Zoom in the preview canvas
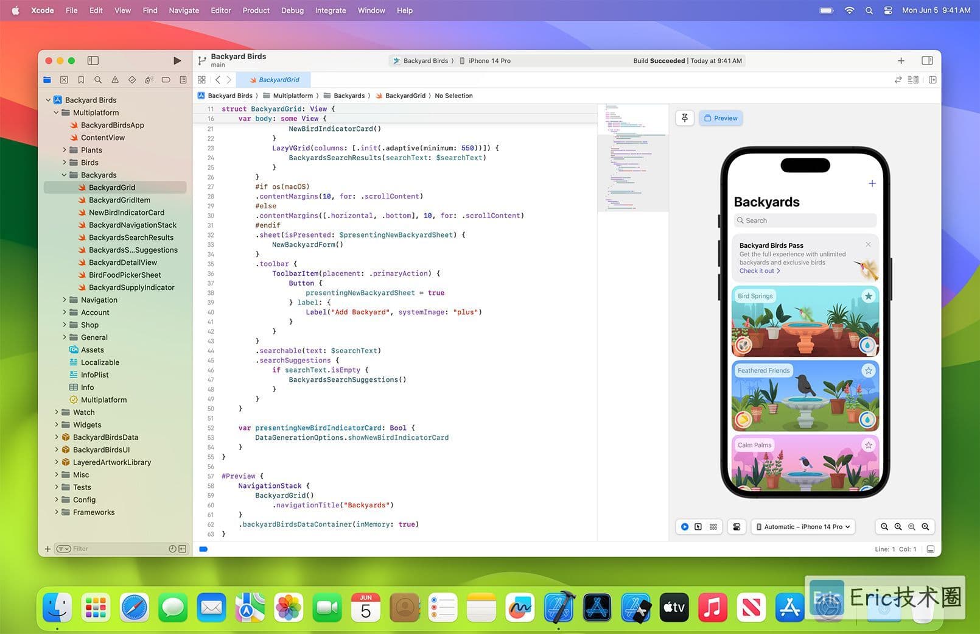The height and width of the screenshot is (634, 980). click(x=925, y=527)
